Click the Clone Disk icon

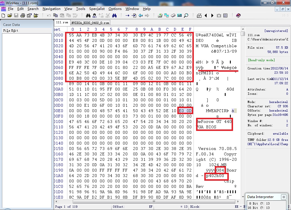167,16
